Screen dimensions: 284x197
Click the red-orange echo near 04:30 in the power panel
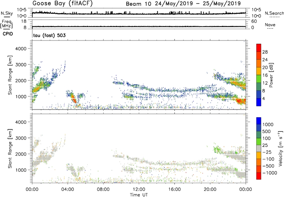(73, 99)
